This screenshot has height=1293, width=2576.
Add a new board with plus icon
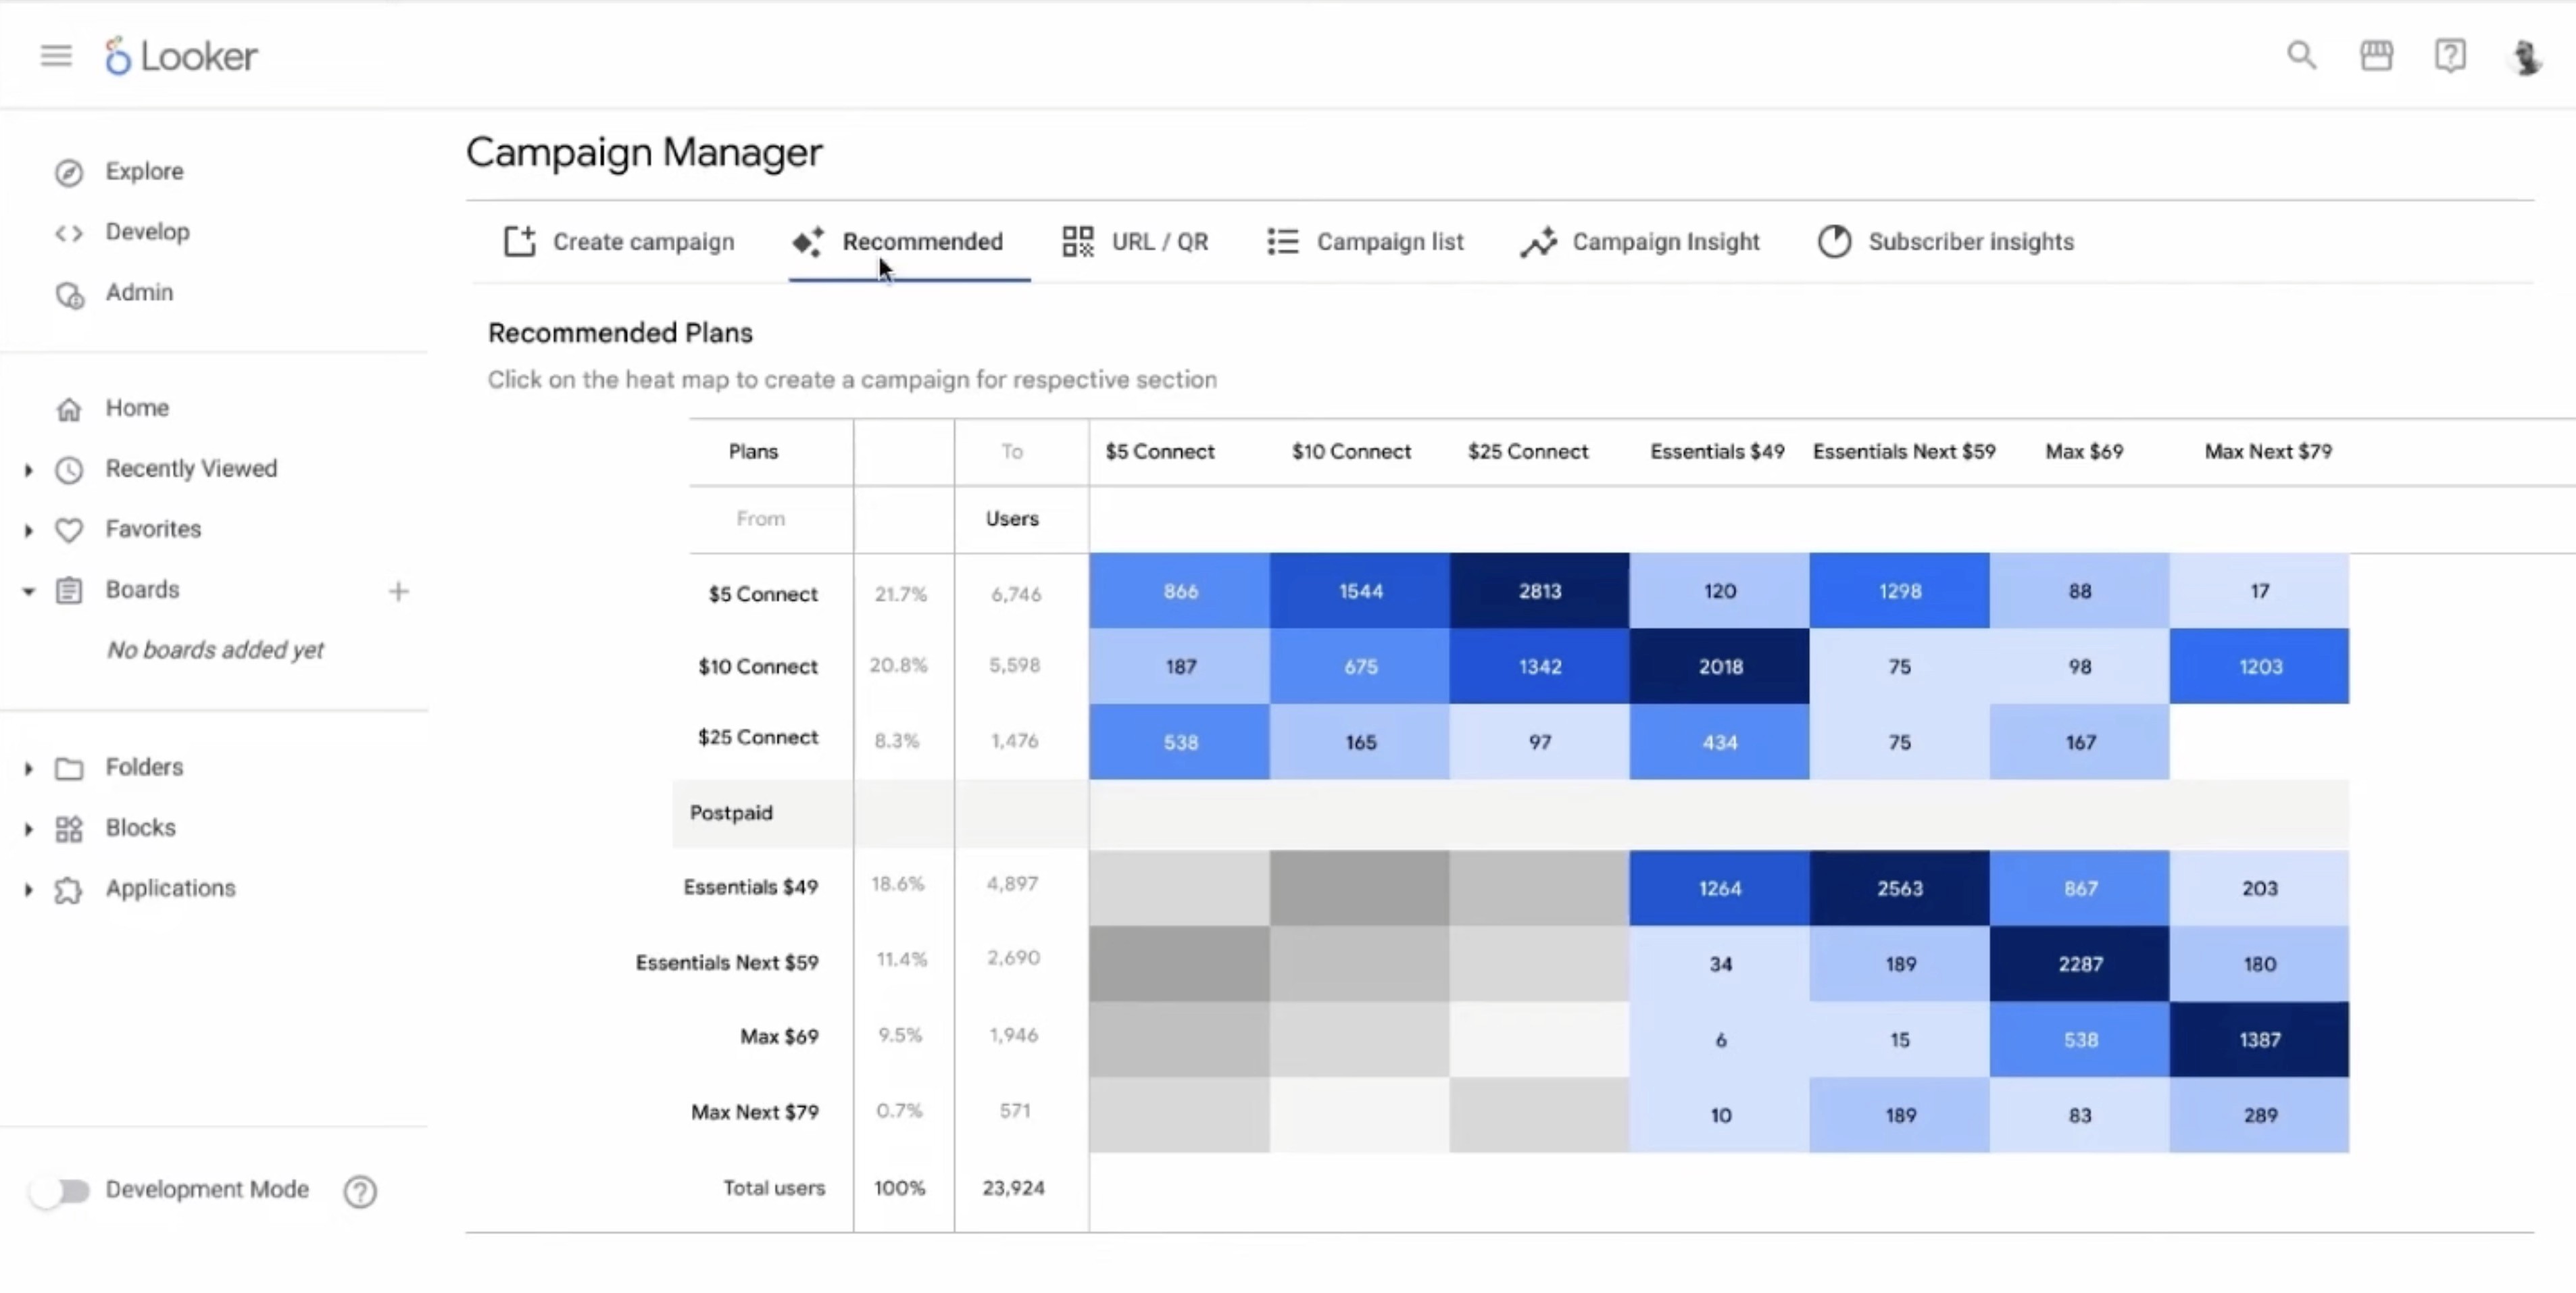(398, 591)
